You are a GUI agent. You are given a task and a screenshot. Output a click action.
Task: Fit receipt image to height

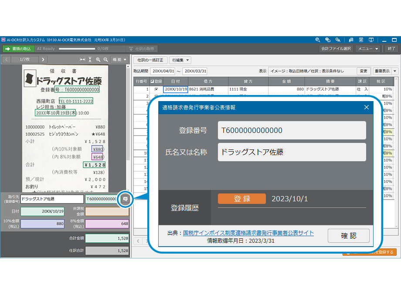[90, 60]
